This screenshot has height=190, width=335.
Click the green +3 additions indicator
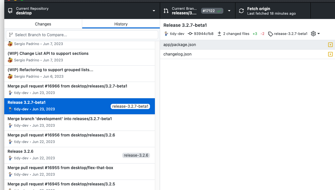coord(255,33)
